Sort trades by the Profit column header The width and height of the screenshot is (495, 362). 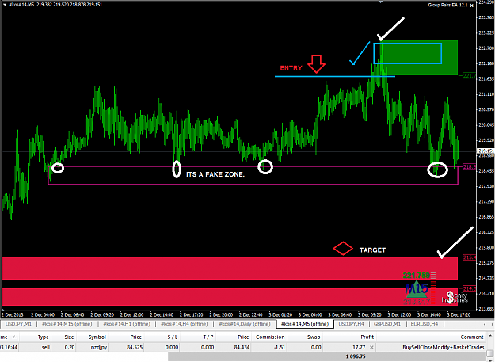point(350,337)
